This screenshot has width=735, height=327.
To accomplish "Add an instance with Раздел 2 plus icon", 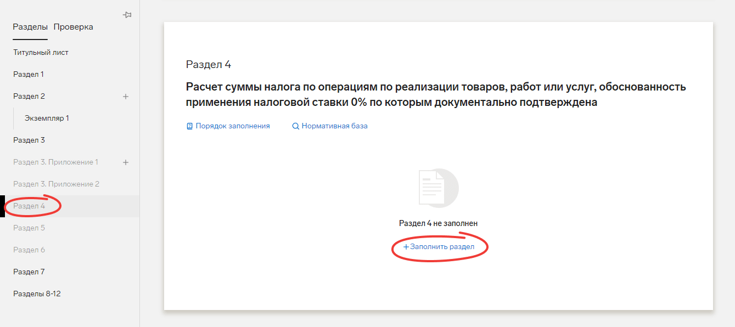I will tap(126, 97).
